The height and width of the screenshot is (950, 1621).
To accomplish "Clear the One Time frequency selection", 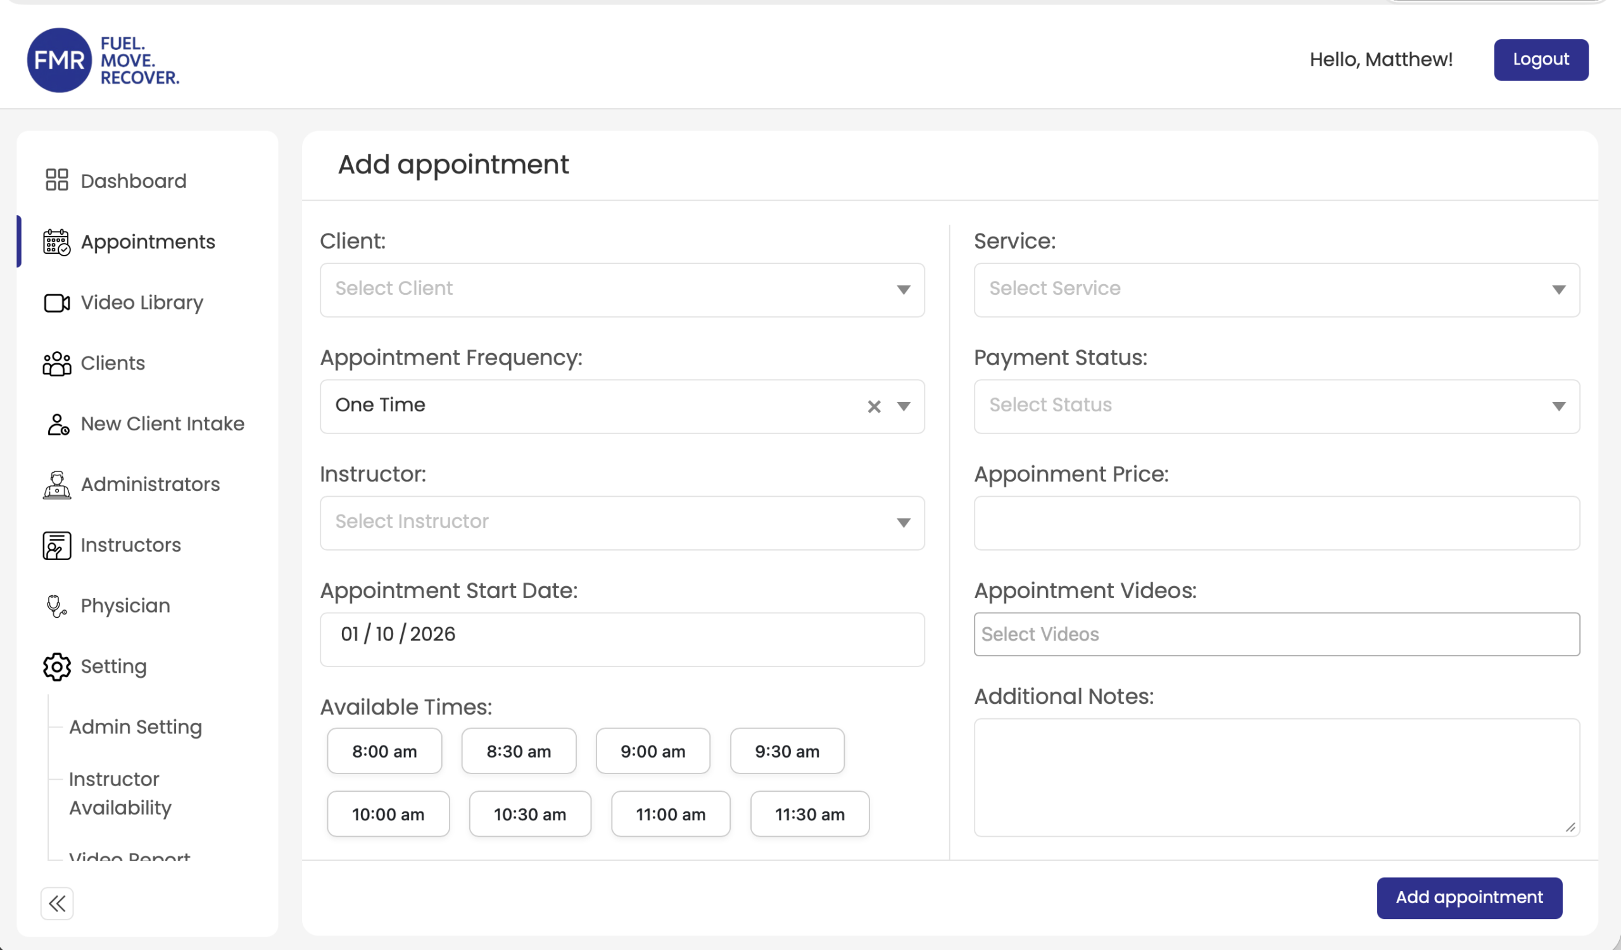I will tap(874, 406).
